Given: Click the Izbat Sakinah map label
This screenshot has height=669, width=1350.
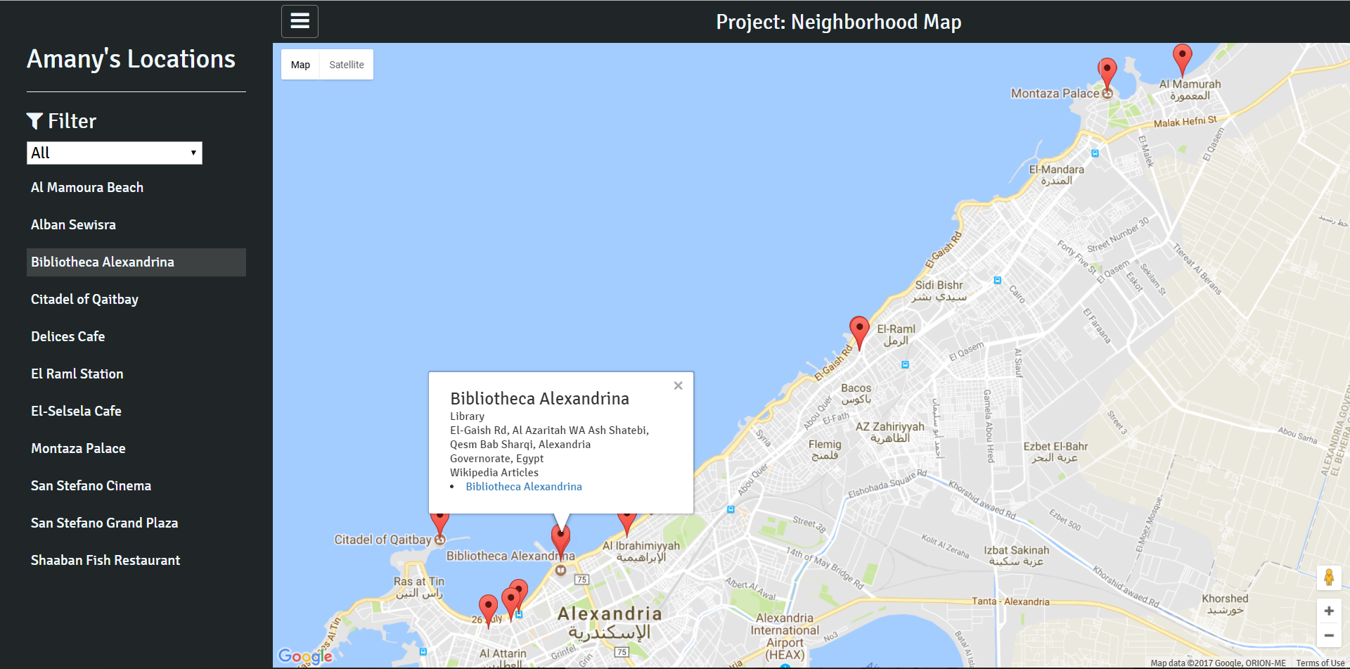Looking at the screenshot, I should point(1016,556).
